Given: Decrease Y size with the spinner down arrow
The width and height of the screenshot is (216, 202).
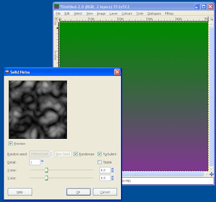Looking at the screenshot, I should point(112,179).
